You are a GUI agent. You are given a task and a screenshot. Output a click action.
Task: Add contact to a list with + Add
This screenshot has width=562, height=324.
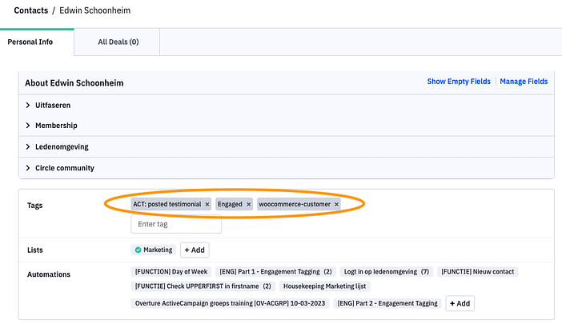[195, 250]
